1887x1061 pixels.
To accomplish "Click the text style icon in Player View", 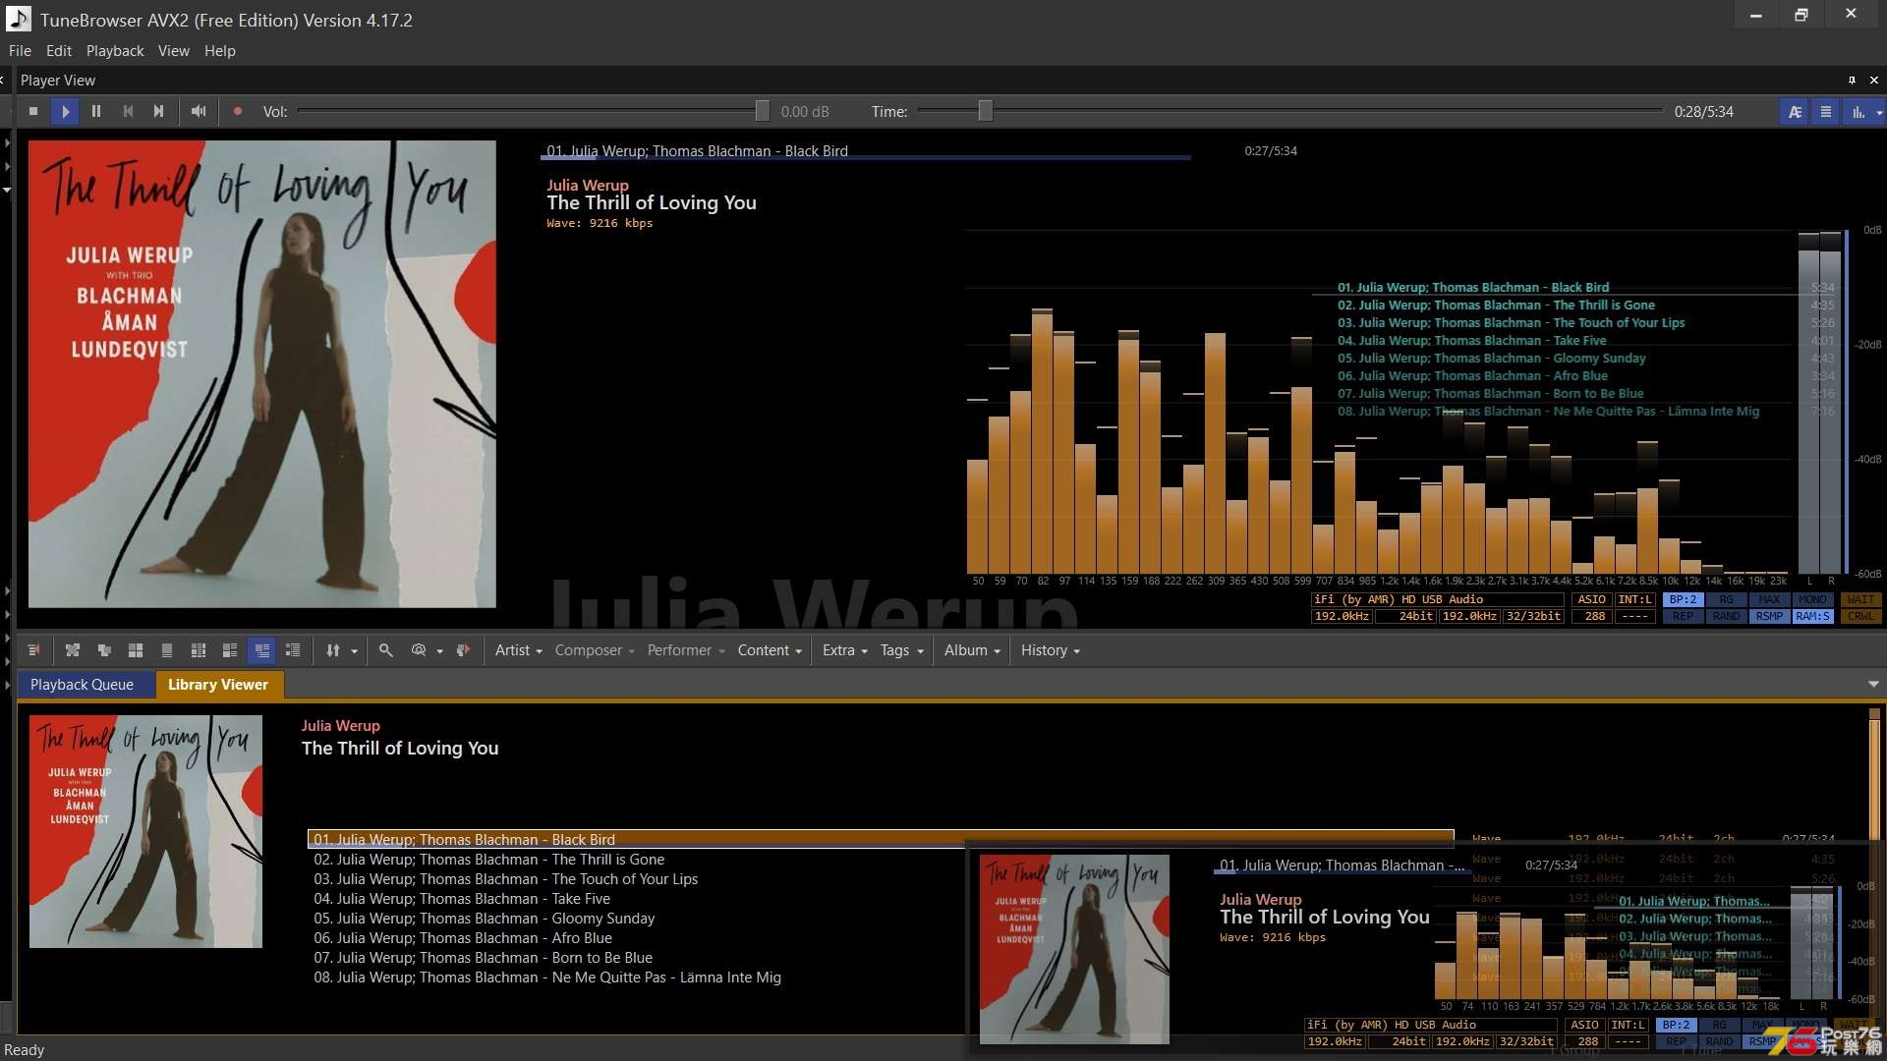I will coord(1795,112).
